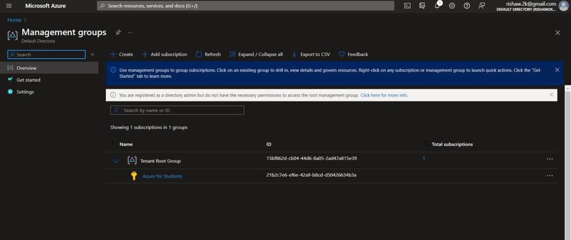The image size is (571, 240).
Task: Click Showing 1 subscriptions in 1 groups
Action: [149, 128]
